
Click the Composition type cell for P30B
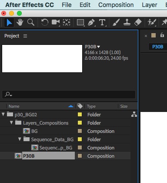point(101,156)
